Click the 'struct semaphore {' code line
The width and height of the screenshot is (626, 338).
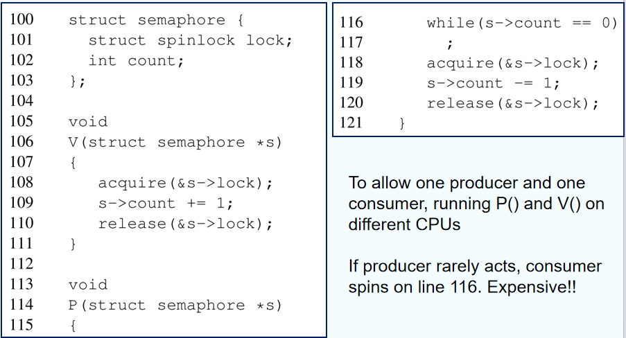point(156,20)
